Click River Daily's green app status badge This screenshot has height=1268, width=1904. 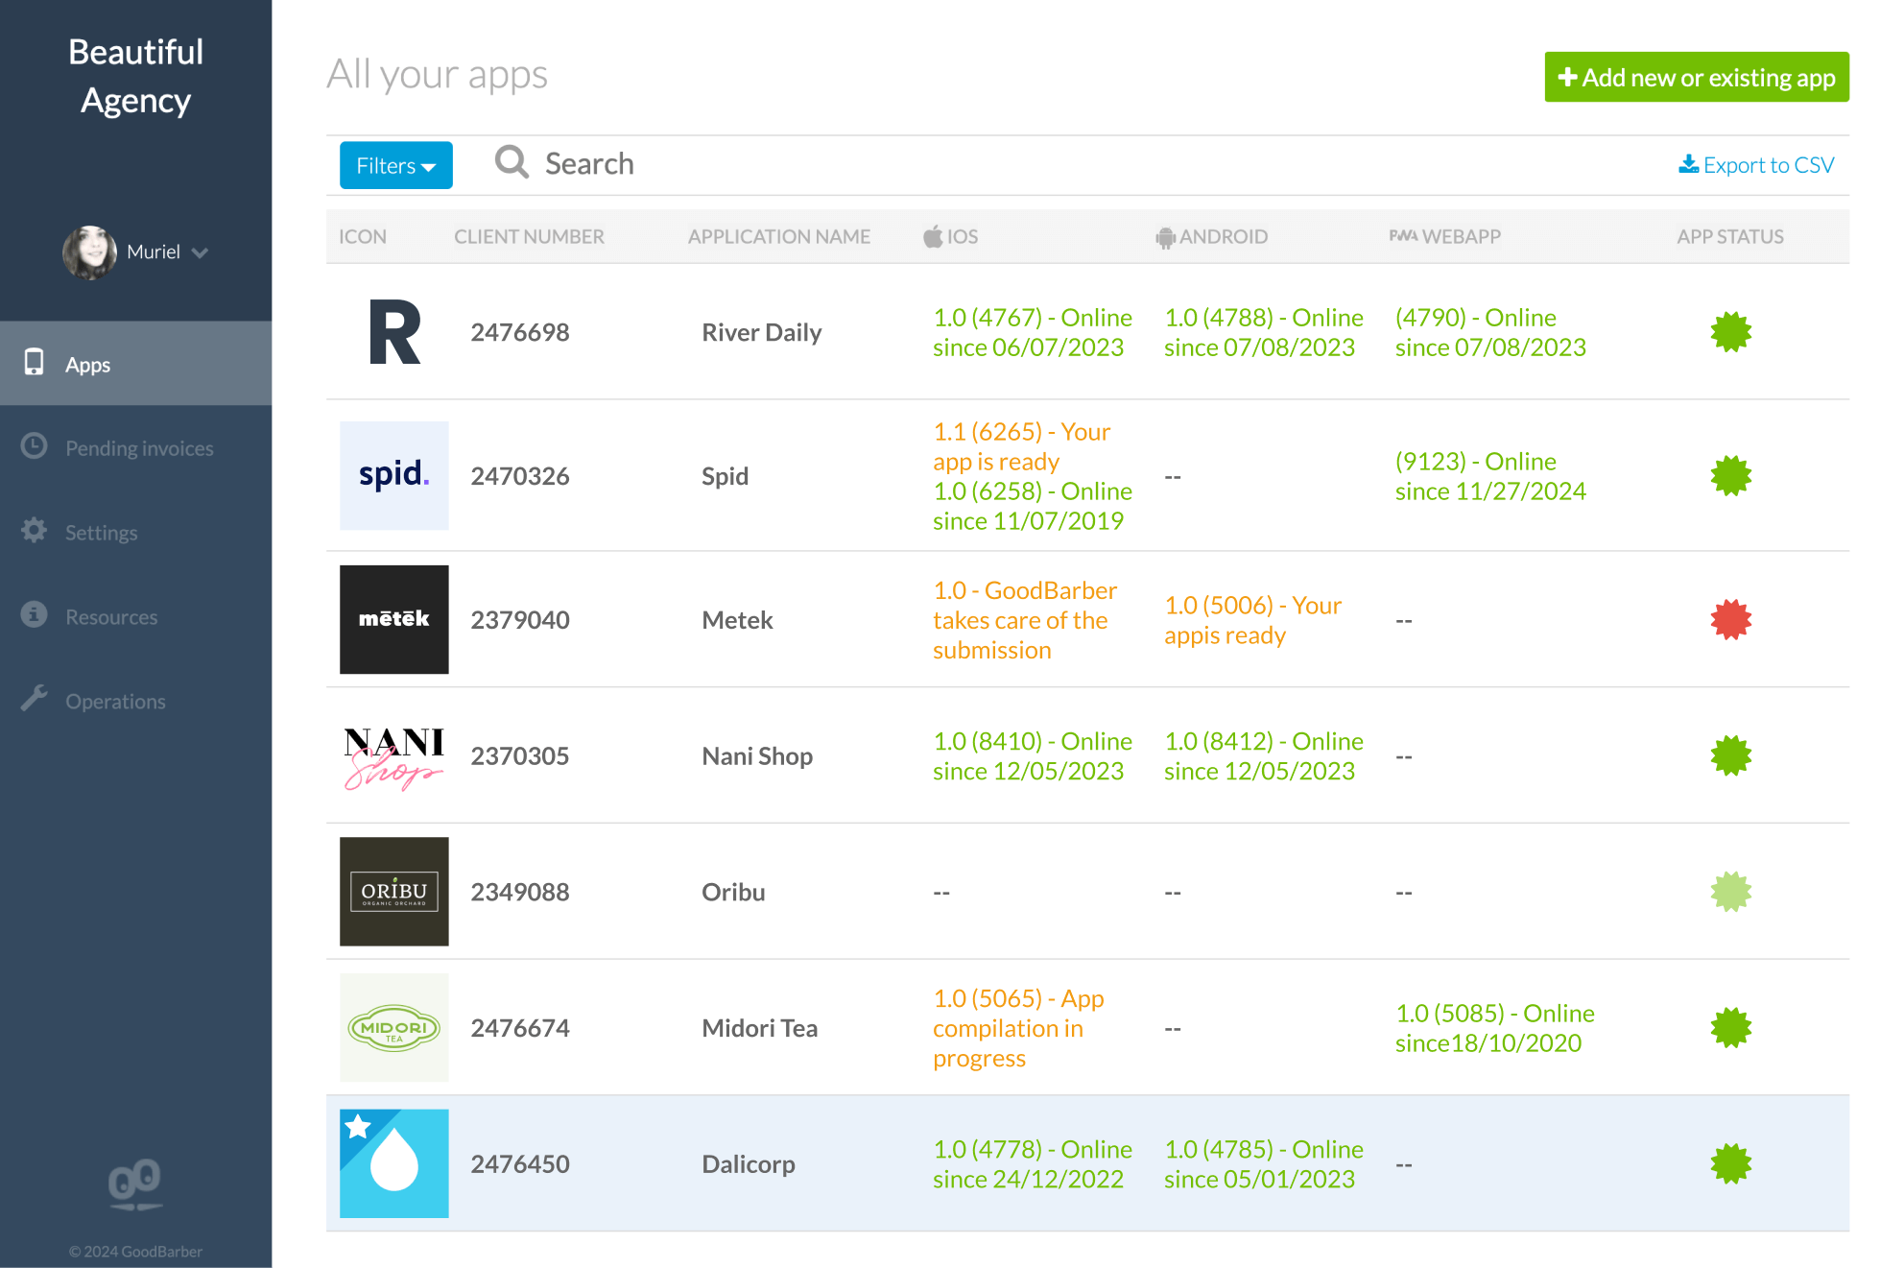click(1729, 332)
